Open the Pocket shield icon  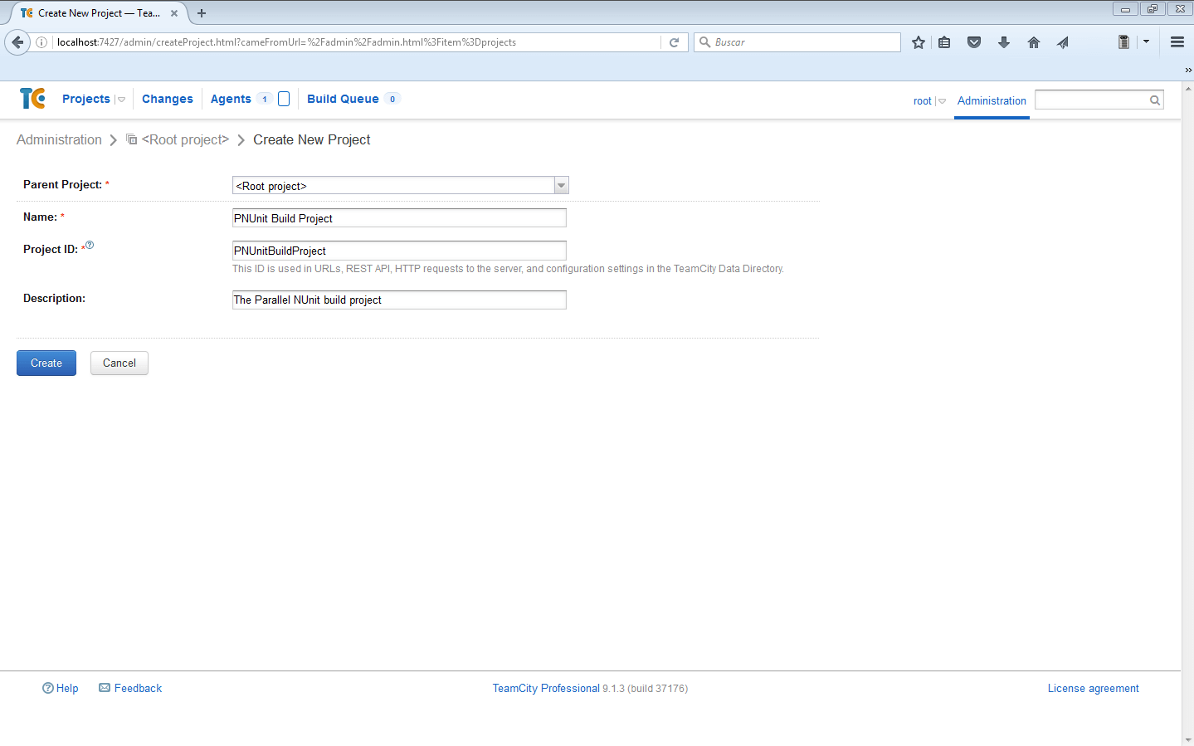coord(974,42)
